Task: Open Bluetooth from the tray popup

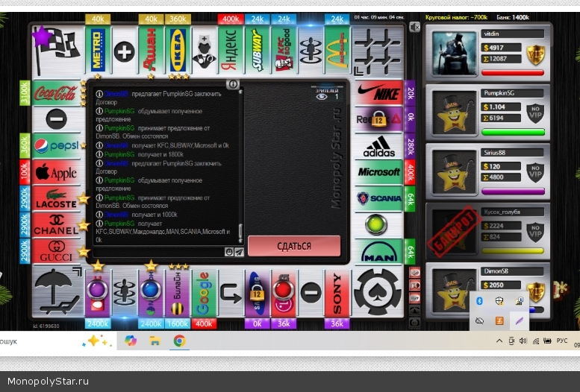Action: click(479, 301)
